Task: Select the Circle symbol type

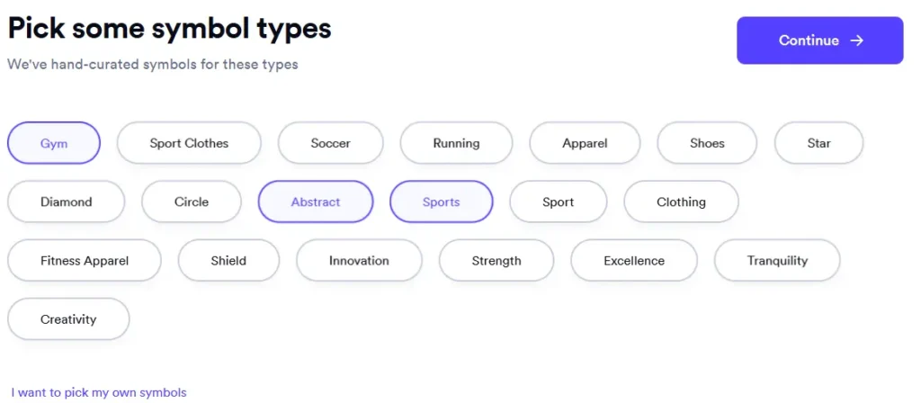Action: click(x=192, y=201)
